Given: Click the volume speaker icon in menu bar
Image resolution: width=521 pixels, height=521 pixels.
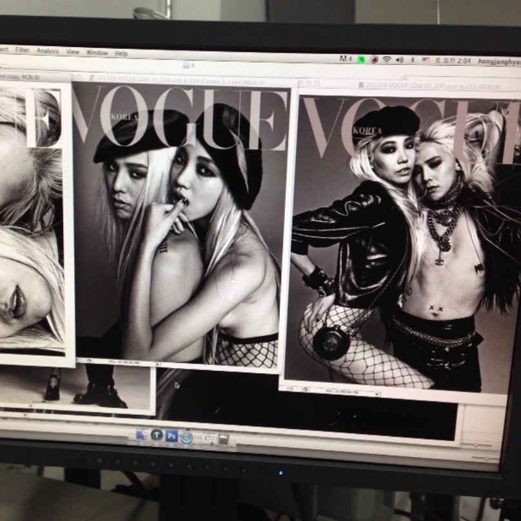Looking at the screenshot, I should pos(399,60).
